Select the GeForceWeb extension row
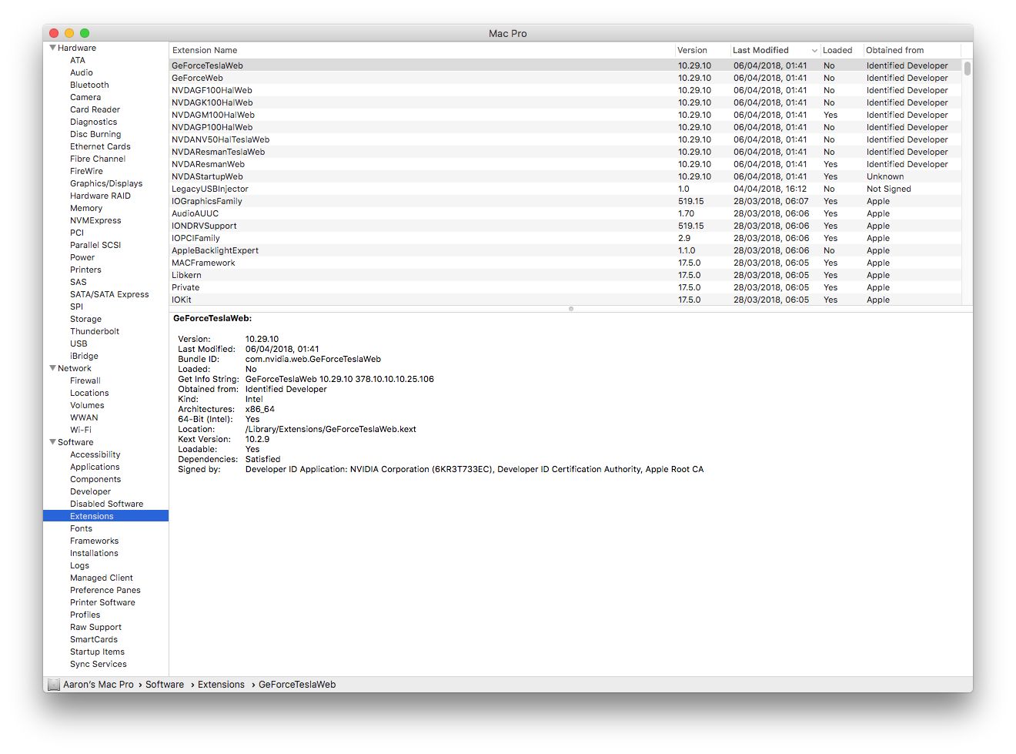 pyautogui.click(x=566, y=78)
